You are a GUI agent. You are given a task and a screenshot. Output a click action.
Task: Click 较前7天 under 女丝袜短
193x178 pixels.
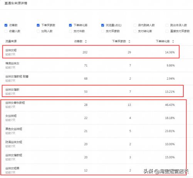(10, 120)
